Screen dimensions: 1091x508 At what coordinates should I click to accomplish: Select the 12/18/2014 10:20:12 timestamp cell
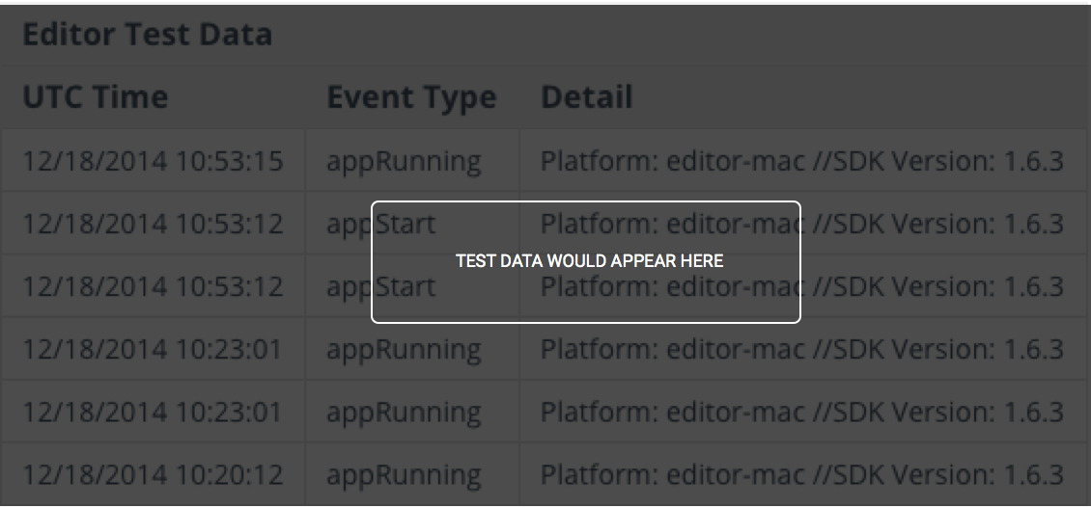[x=153, y=474]
